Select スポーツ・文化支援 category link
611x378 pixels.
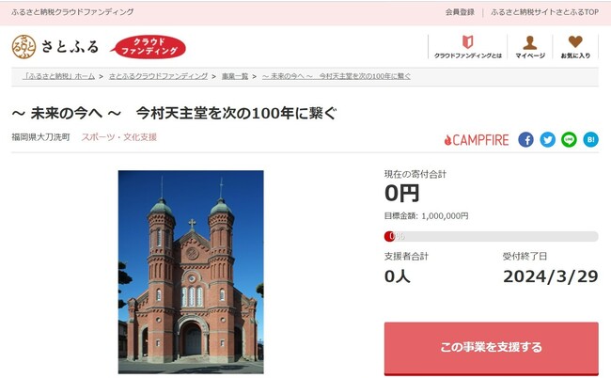click(118, 137)
